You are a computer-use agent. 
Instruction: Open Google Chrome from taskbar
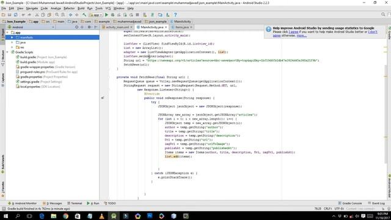tap(65, 216)
